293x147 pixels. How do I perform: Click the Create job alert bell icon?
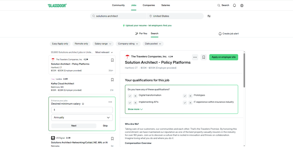[220, 34]
